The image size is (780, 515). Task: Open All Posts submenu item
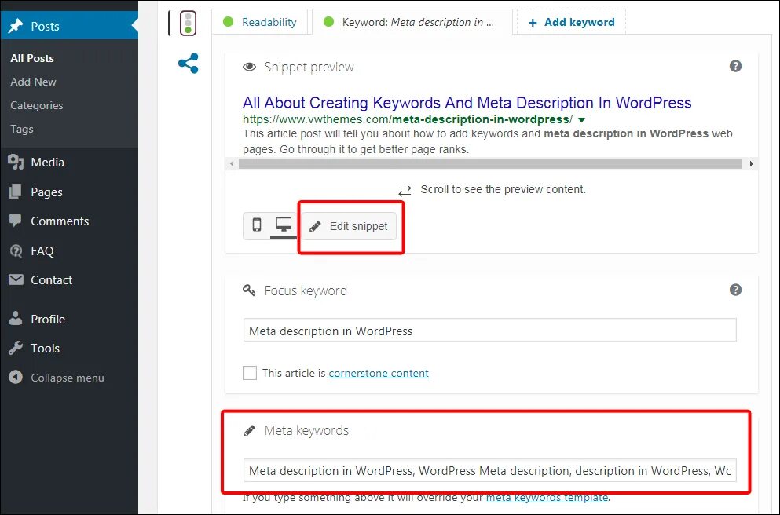pyautogui.click(x=32, y=58)
